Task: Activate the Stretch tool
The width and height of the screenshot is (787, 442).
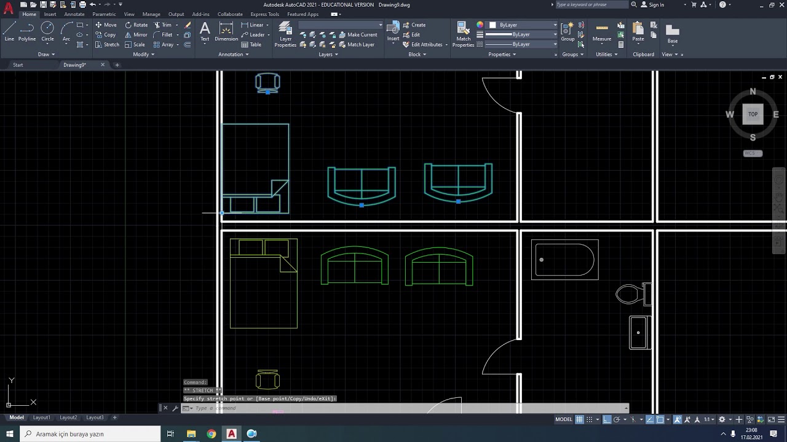Action: [107, 45]
